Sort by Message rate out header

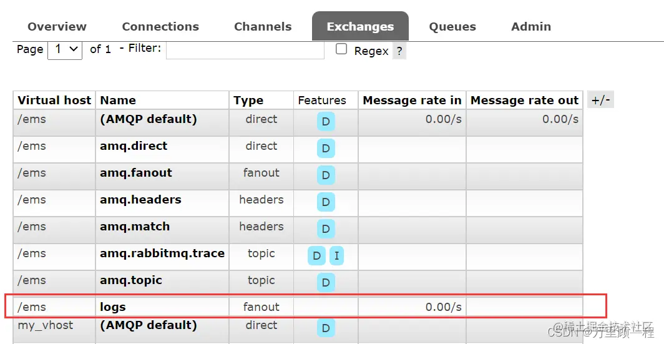pyautogui.click(x=524, y=101)
